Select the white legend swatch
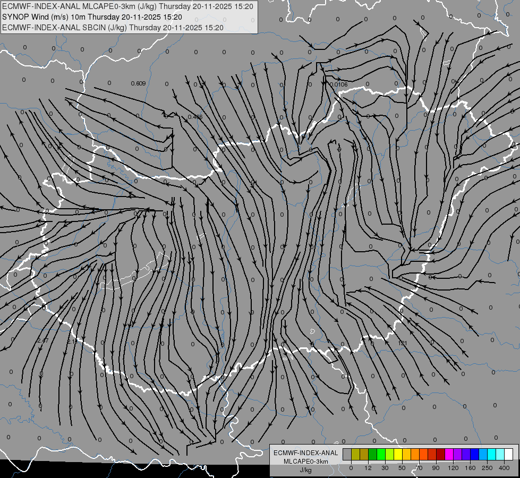This screenshot has height=478, width=520. coord(509,454)
